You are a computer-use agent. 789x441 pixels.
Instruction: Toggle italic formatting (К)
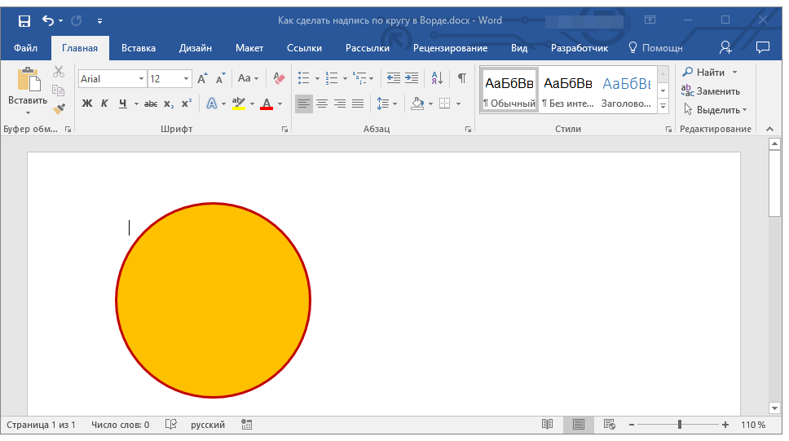tap(104, 104)
